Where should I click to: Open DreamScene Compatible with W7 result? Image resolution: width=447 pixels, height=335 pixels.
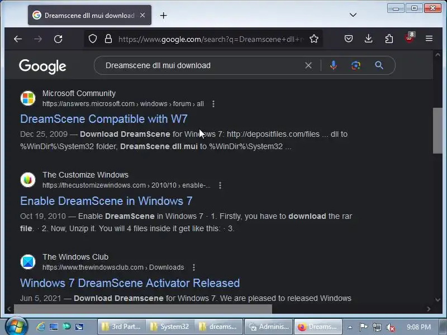(104, 119)
